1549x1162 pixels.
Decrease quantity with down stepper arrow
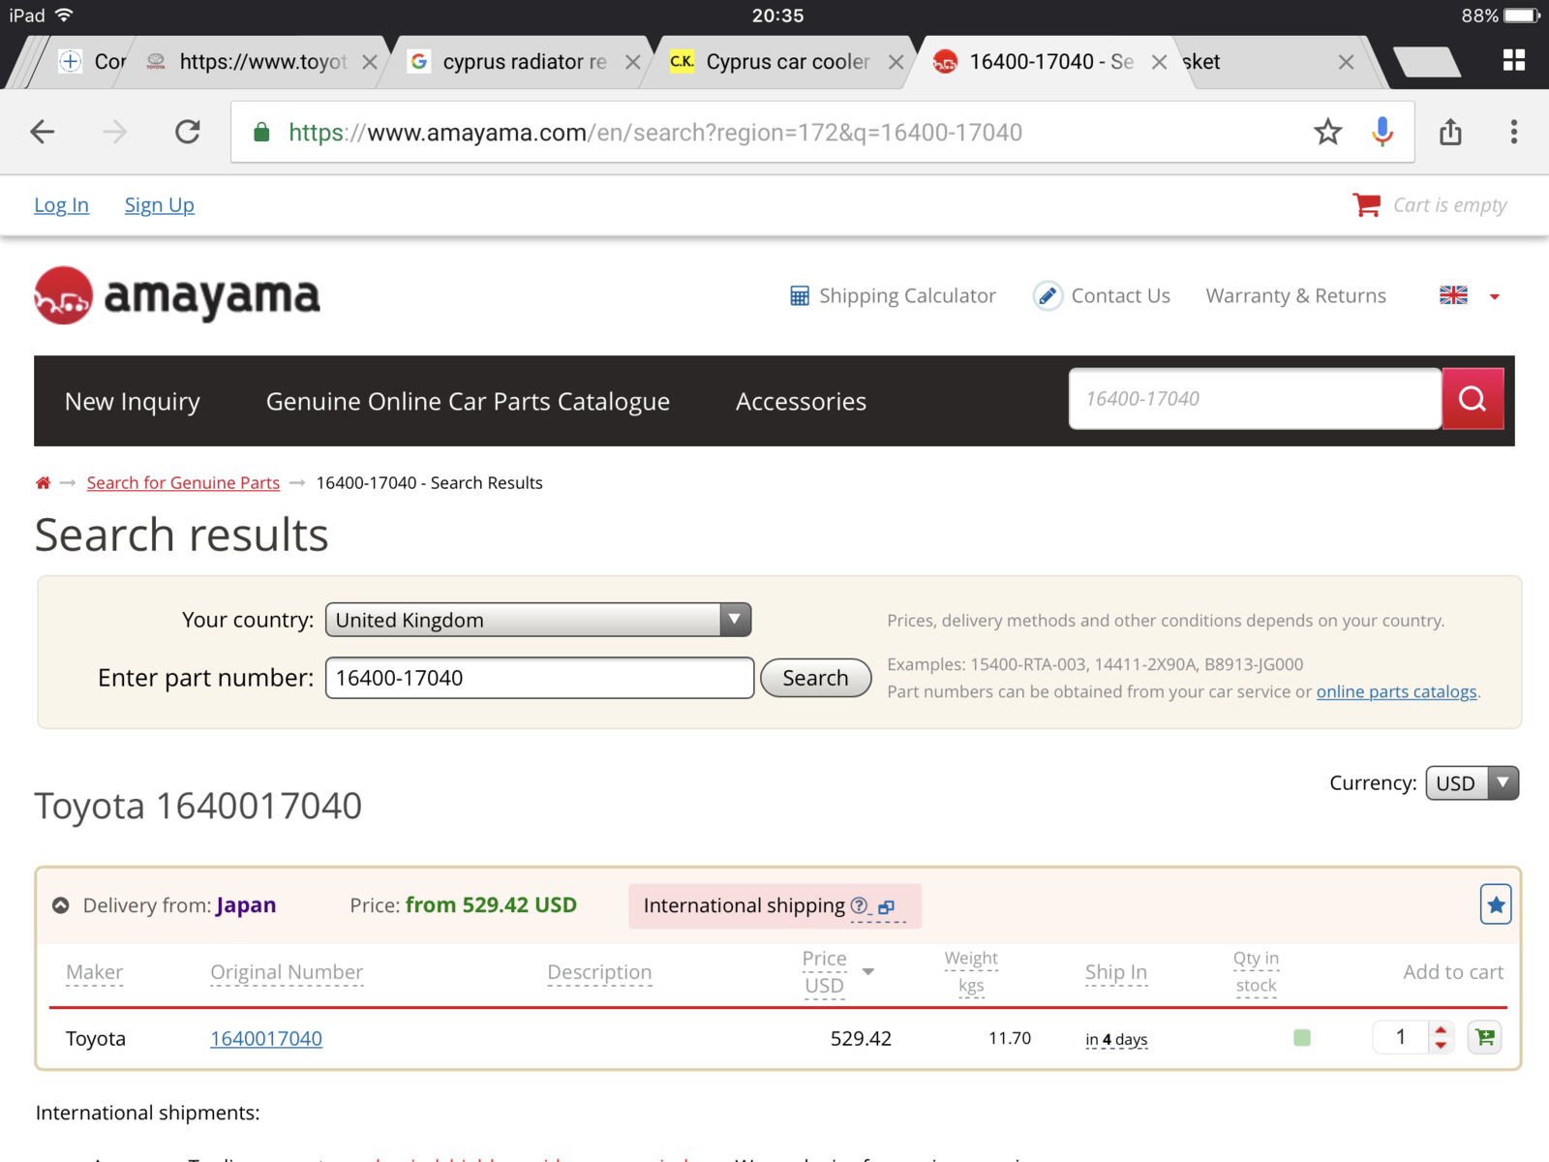tap(1441, 1045)
